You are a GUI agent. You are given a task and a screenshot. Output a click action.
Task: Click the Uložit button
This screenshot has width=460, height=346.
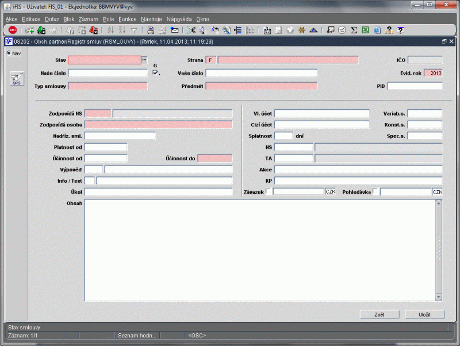coord(424,314)
